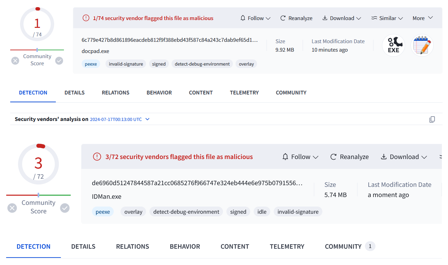Upvote IDMan.exe with the checkmark community score icon

tap(65, 208)
